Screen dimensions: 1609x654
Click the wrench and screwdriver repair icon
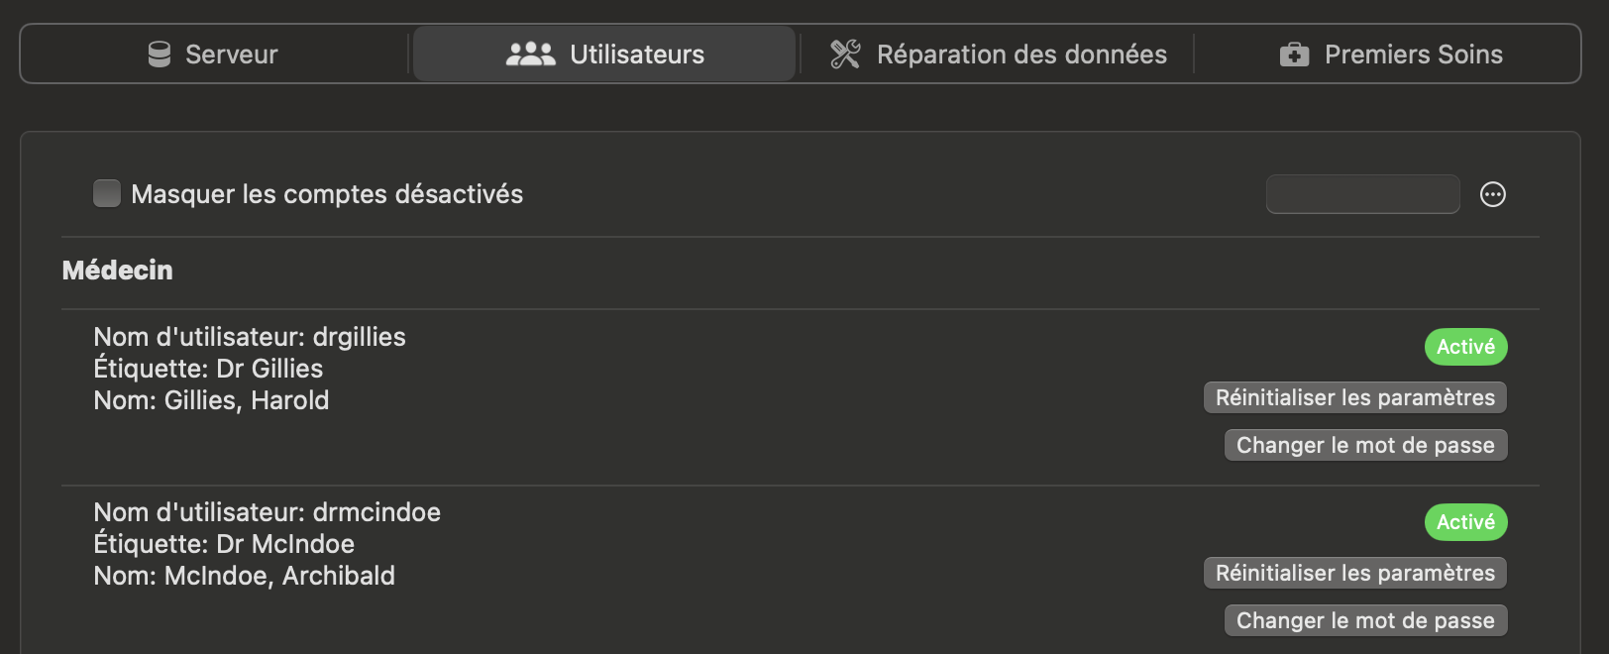845,54
